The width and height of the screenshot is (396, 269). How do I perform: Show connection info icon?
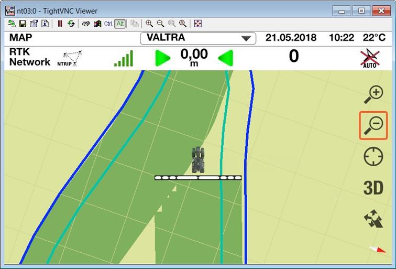pos(45,24)
